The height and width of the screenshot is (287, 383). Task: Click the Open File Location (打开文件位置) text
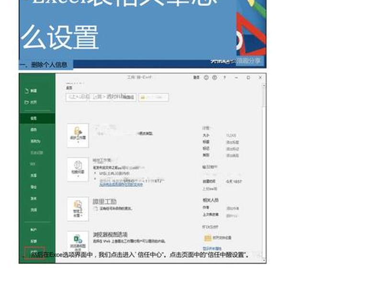pyautogui.click(x=222, y=238)
